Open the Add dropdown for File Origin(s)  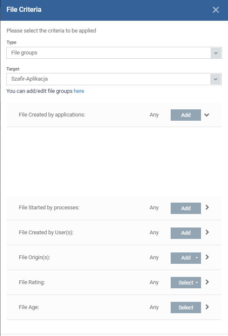click(186, 258)
